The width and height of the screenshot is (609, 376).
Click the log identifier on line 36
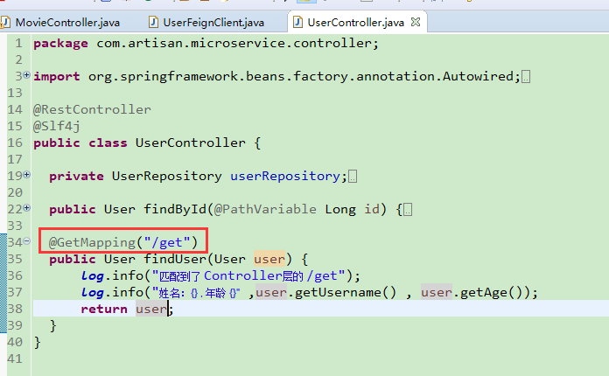pyautogui.click(x=92, y=276)
